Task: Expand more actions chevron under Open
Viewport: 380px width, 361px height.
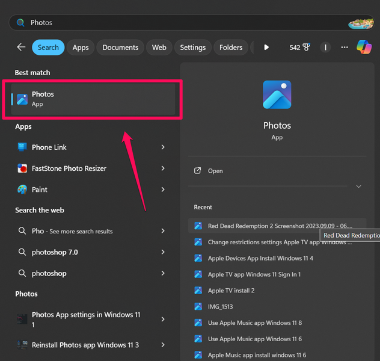Action: (358, 187)
